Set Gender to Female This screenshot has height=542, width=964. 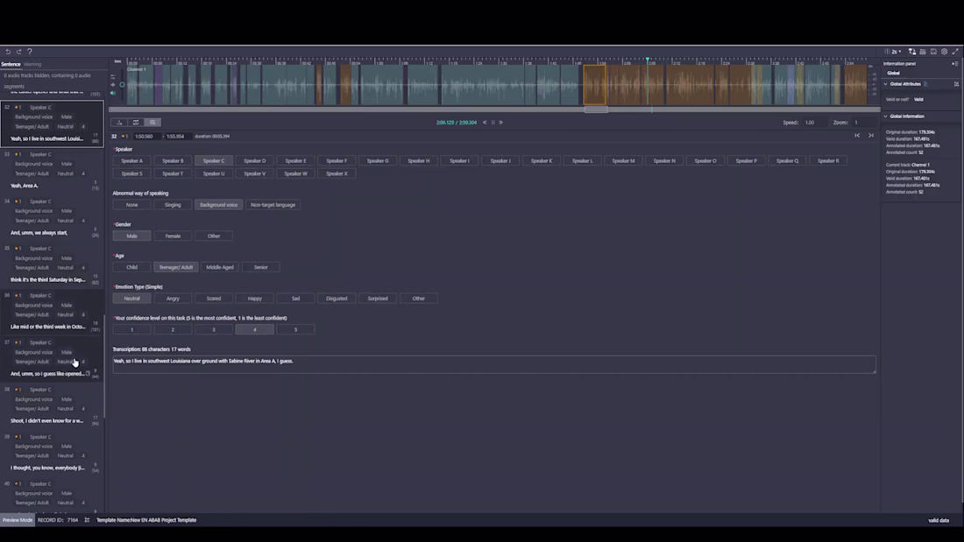click(x=173, y=236)
